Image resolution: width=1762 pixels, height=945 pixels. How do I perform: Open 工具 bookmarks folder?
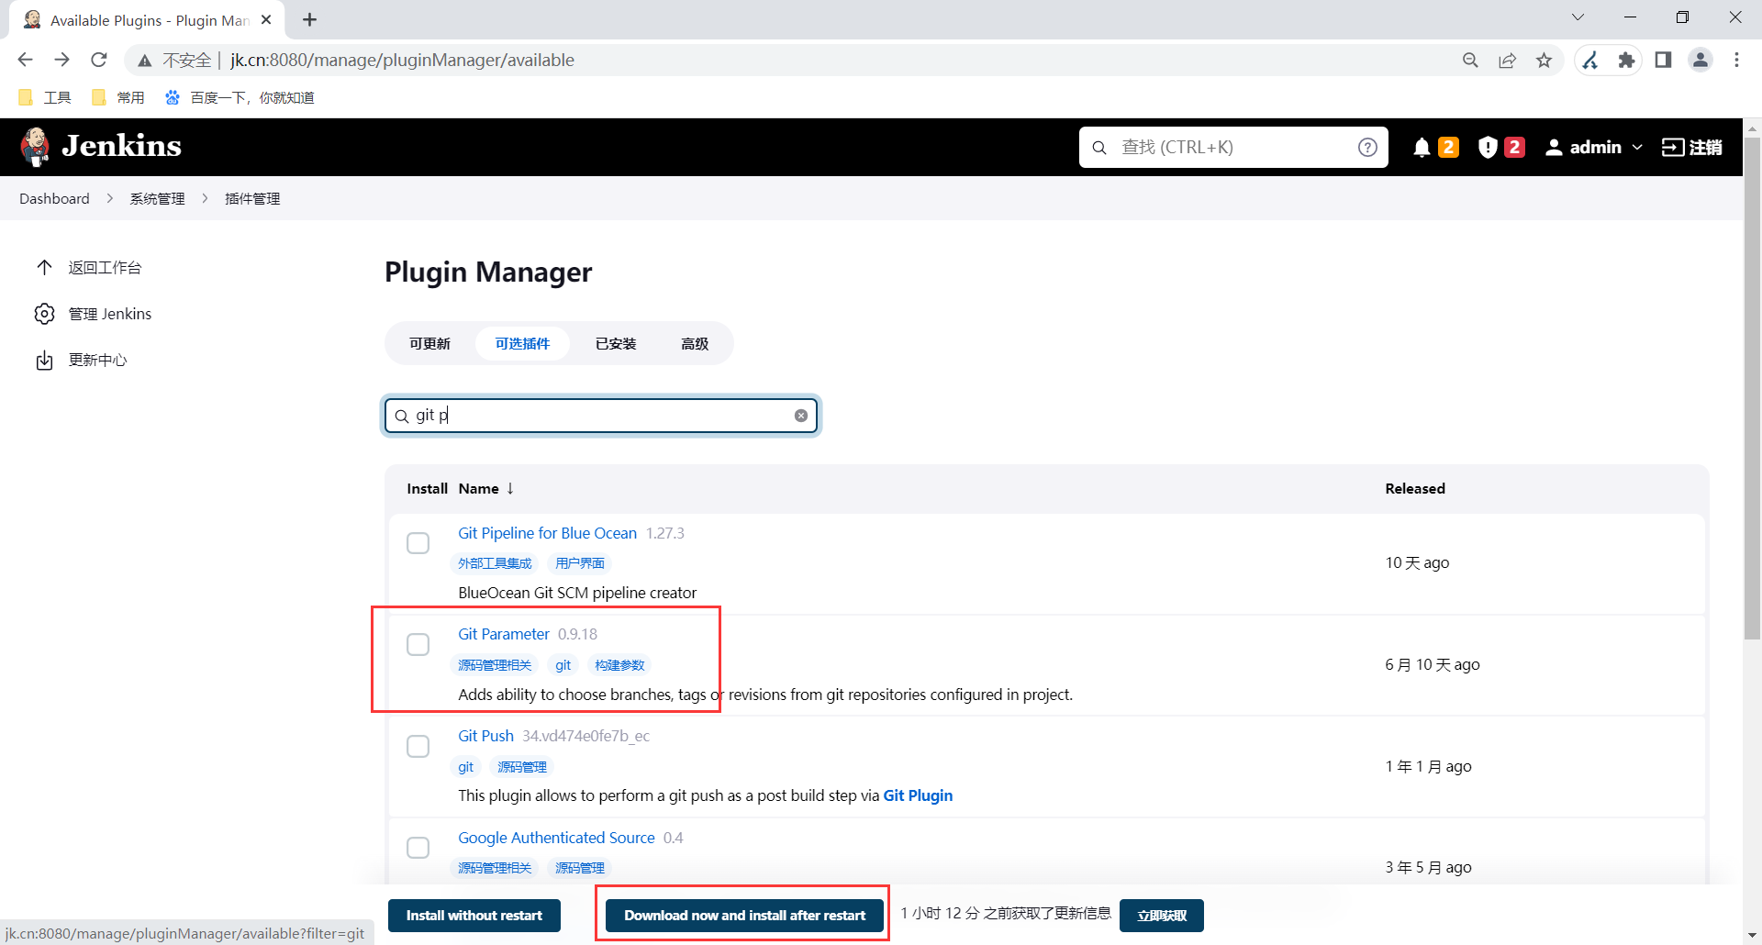coord(44,97)
